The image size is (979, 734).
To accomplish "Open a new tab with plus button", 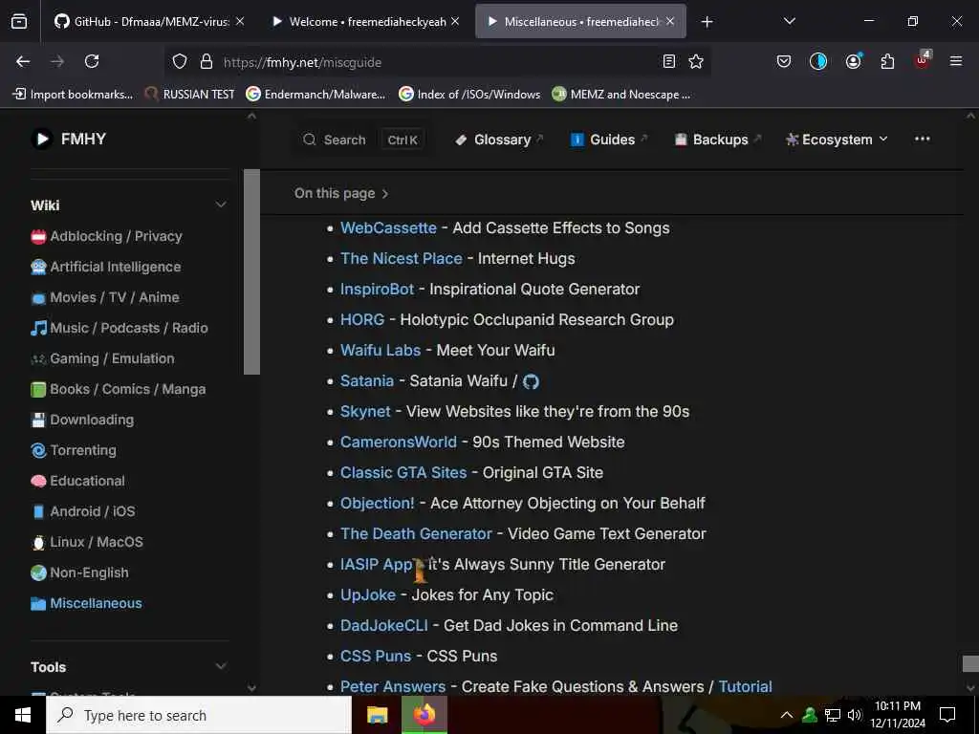I will 707,22.
